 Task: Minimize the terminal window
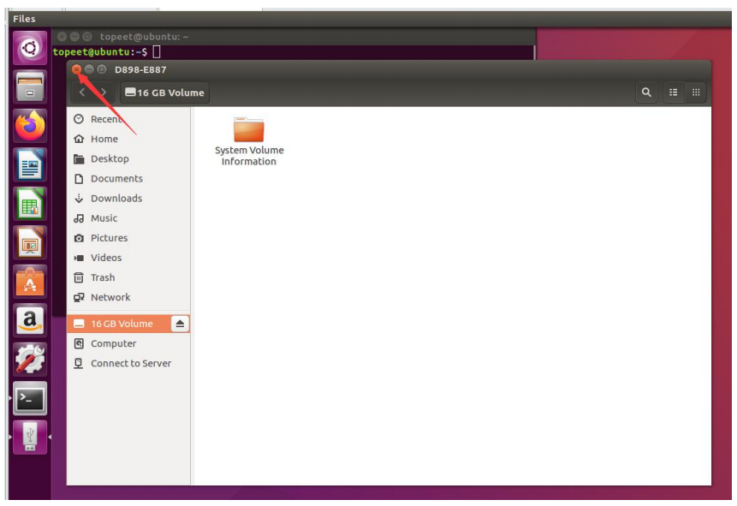(x=74, y=36)
